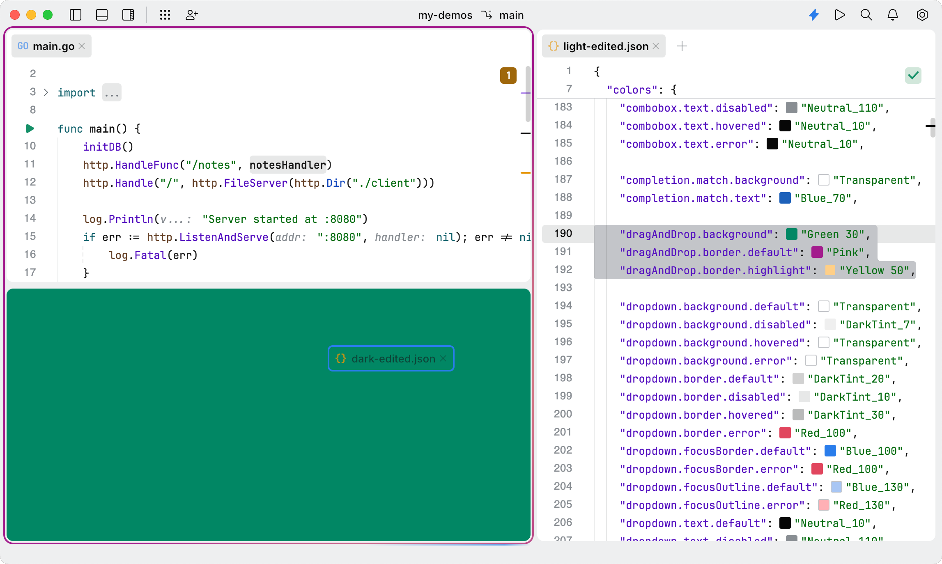Open settings hexagon icon
Image resolution: width=942 pixels, height=564 pixels.
tap(922, 15)
